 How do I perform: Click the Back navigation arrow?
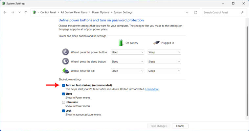point(5,12)
